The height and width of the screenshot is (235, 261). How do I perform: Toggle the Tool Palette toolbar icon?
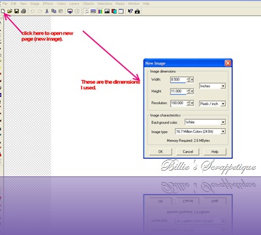86,11
